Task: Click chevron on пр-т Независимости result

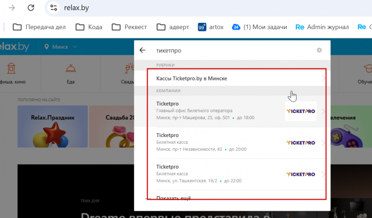Action: 323,143
